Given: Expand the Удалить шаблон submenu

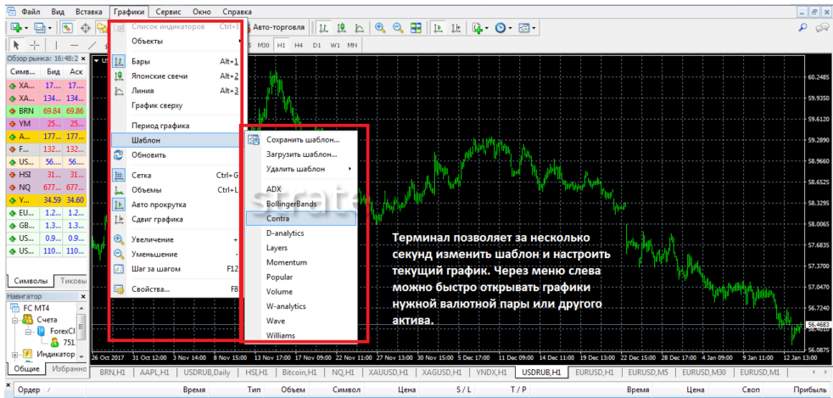Looking at the screenshot, I should (295, 169).
